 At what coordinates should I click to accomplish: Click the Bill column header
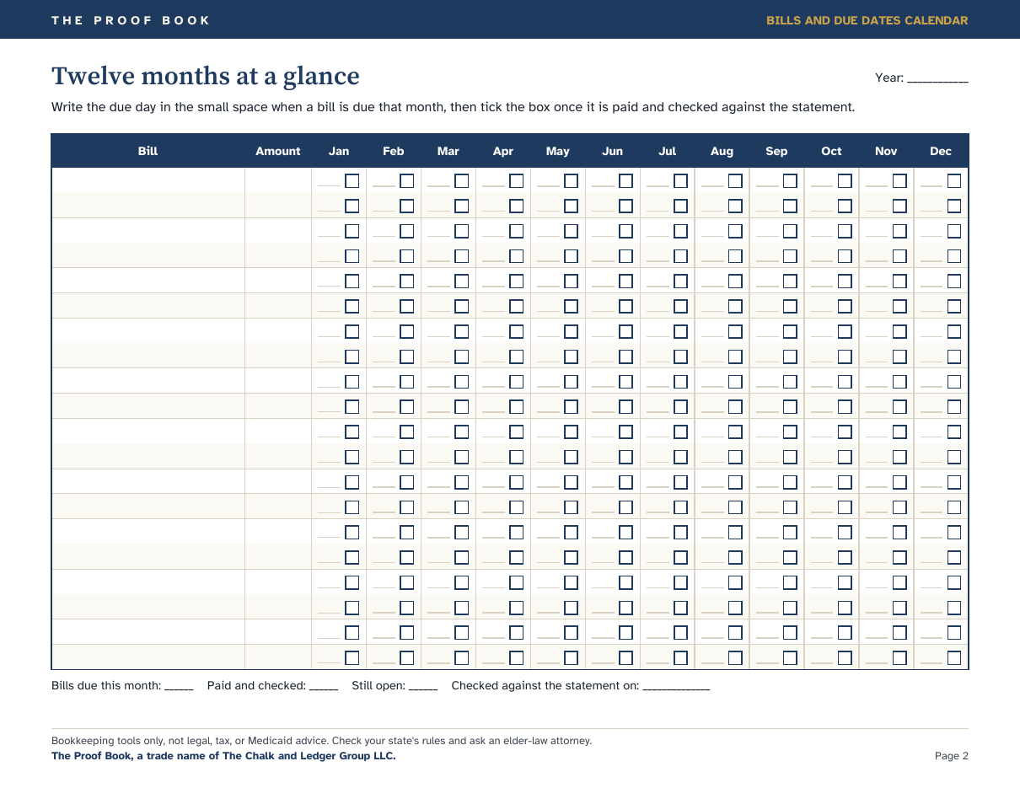(148, 152)
